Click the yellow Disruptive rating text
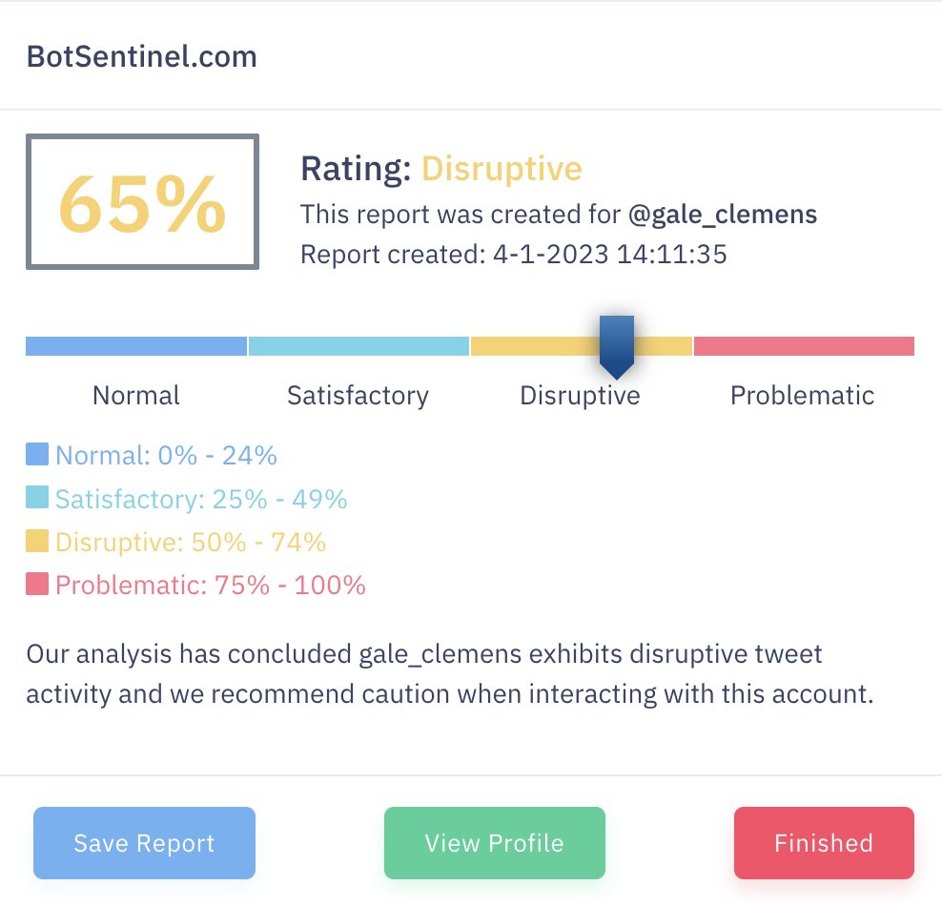 click(x=502, y=169)
